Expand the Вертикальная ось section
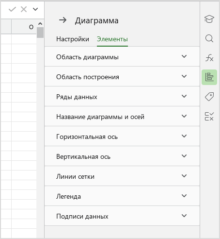Screen dimensions: 220x239 122,156
